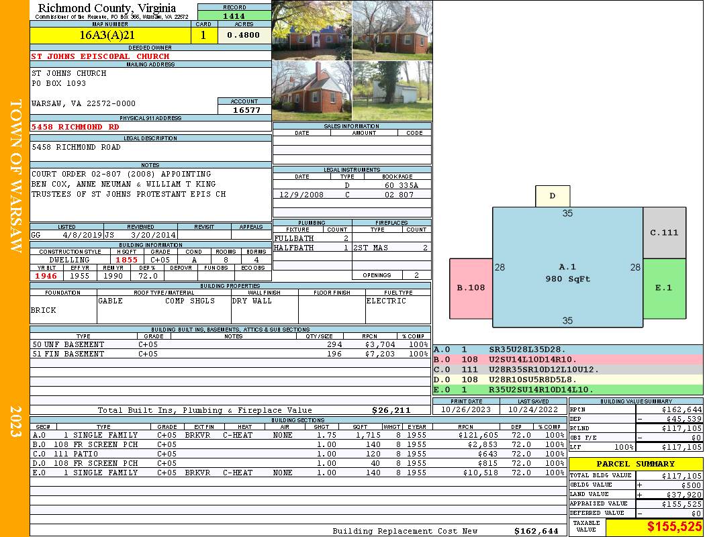Click the D sketch section box
705x537 pixels.
(553, 196)
